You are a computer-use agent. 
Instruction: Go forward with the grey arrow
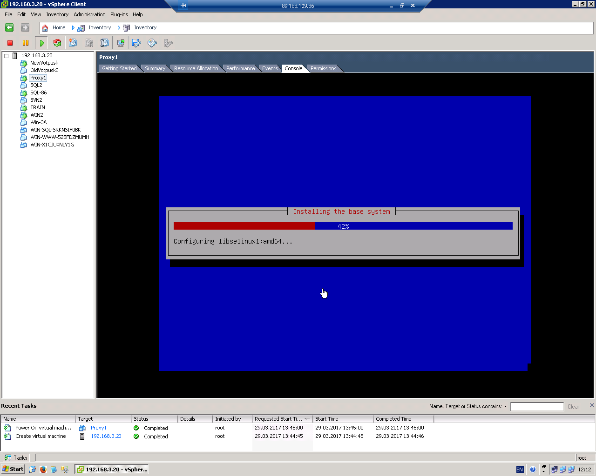pyautogui.click(x=25, y=28)
